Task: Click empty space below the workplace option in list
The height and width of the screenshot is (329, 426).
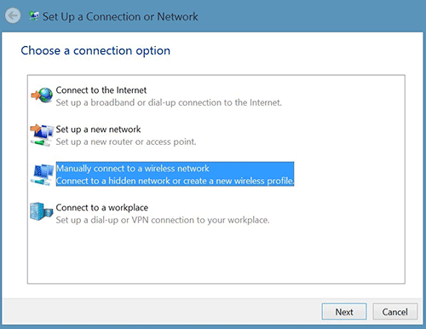Action: click(216, 254)
